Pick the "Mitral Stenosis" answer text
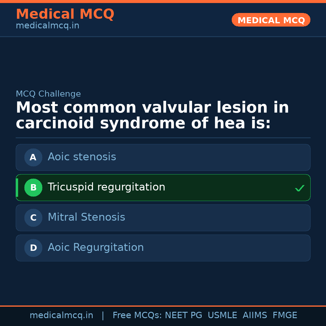Viewport: 326px width, 326px height. point(86,217)
